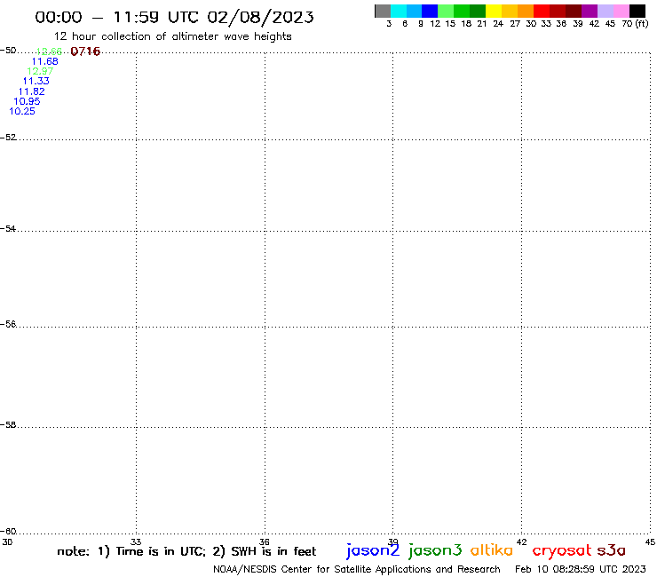657x577 pixels.
Task: Click the subtitle '12 hour collection of altimeter wave heights'
Action: pyautogui.click(x=172, y=36)
